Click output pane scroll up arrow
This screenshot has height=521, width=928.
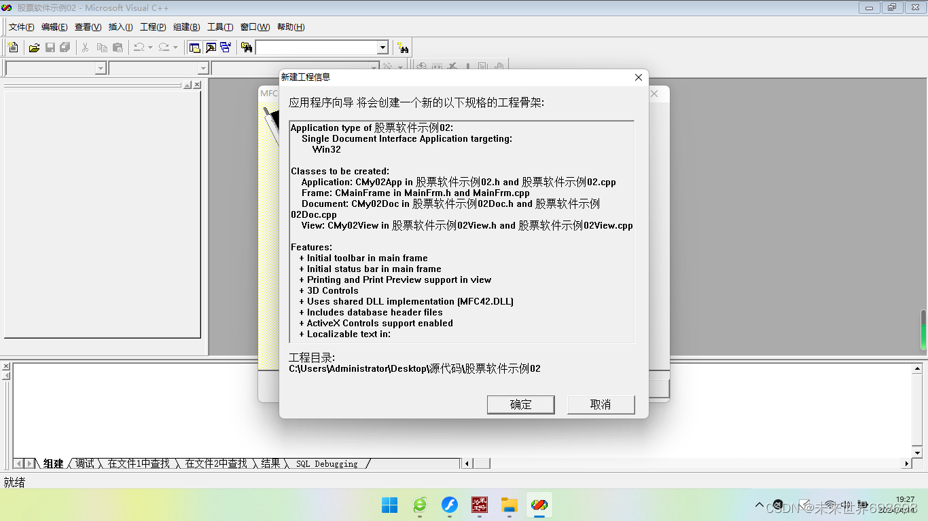click(917, 368)
